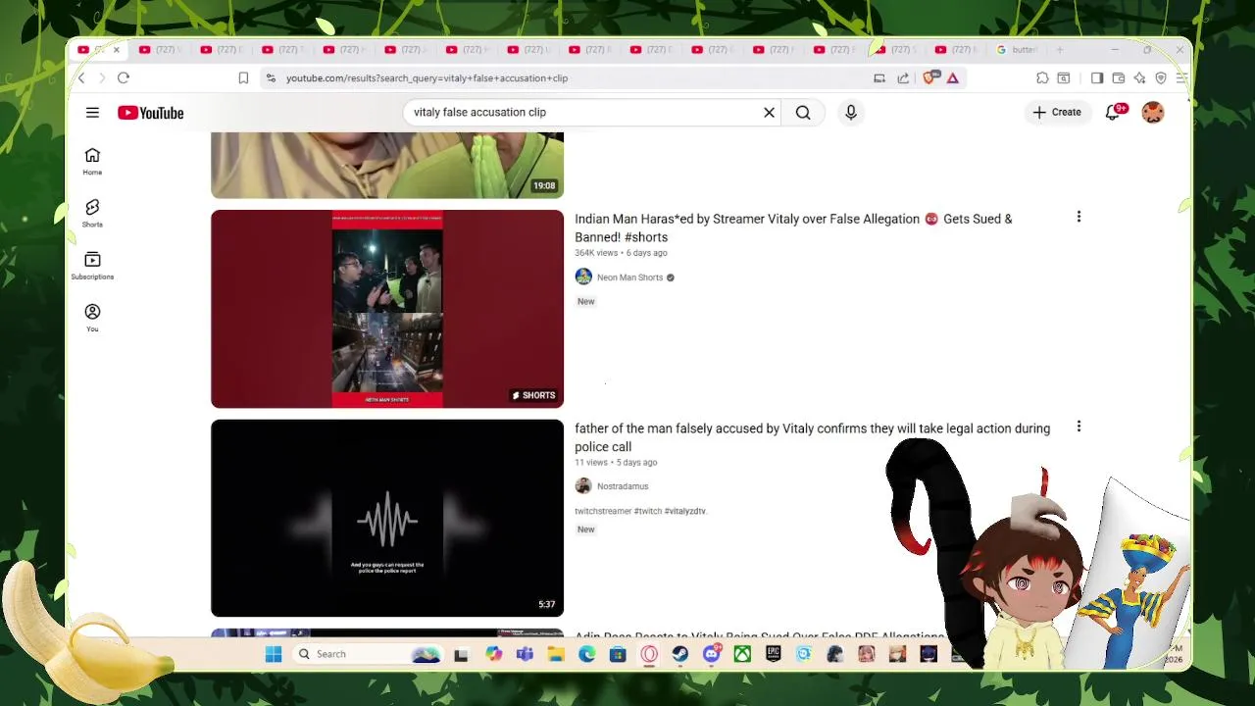Open Opera browser from the taskbar
The image size is (1255, 706).
click(649, 654)
